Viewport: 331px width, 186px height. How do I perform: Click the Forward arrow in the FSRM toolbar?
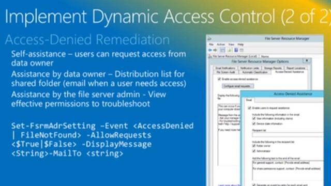point(215,50)
